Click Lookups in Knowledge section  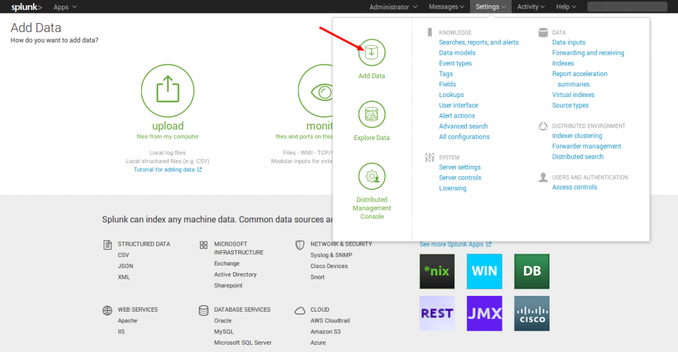[452, 95]
